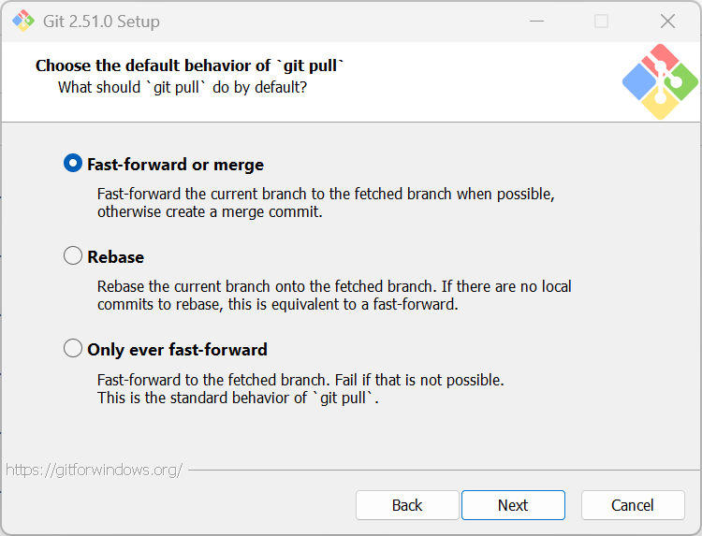
Task: Cancel the Git installation
Action: coord(633,505)
